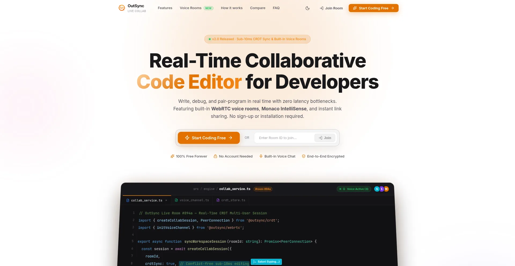
Task: Click the file icon on collab_service.ts tab
Action: pos(128,200)
